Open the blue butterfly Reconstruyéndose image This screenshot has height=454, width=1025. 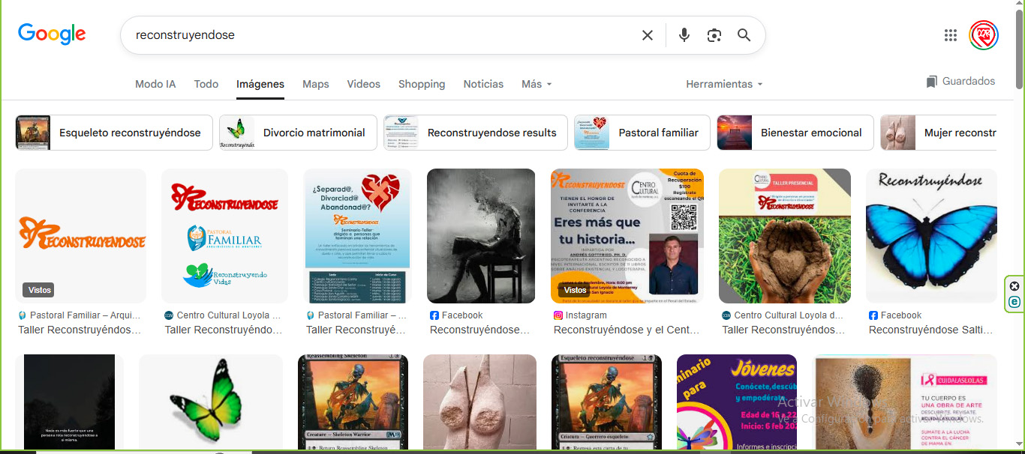pyautogui.click(x=931, y=236)
